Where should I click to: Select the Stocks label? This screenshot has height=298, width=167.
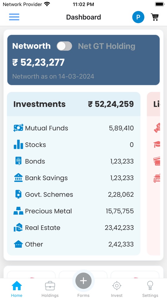click(x=35, y=145)
